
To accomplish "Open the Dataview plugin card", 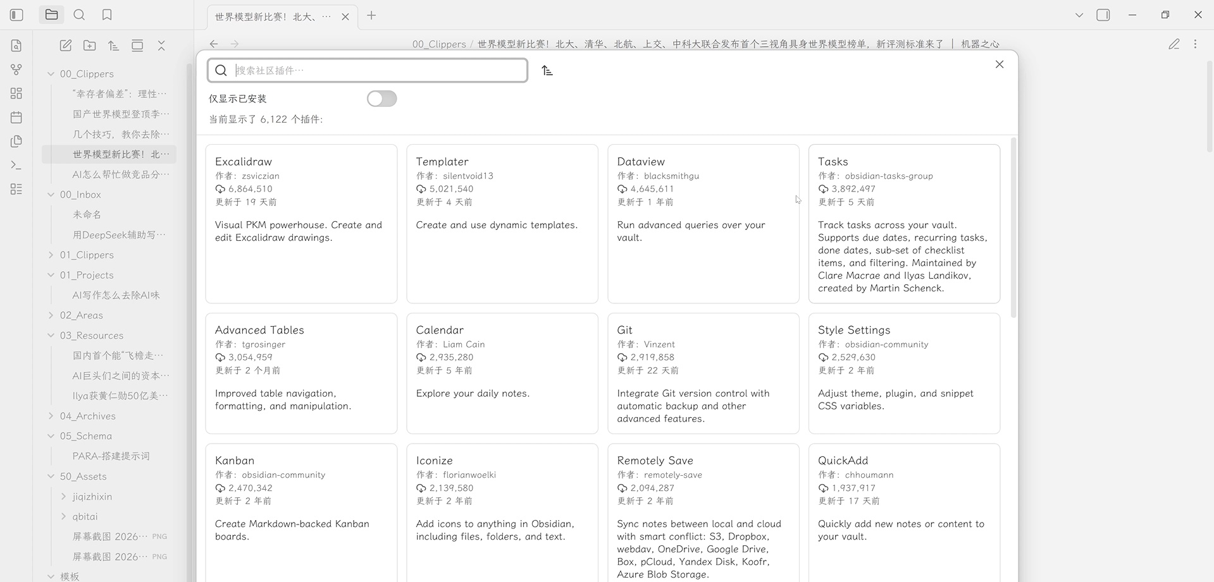I will pyautogui.click(x=703, y=224).
